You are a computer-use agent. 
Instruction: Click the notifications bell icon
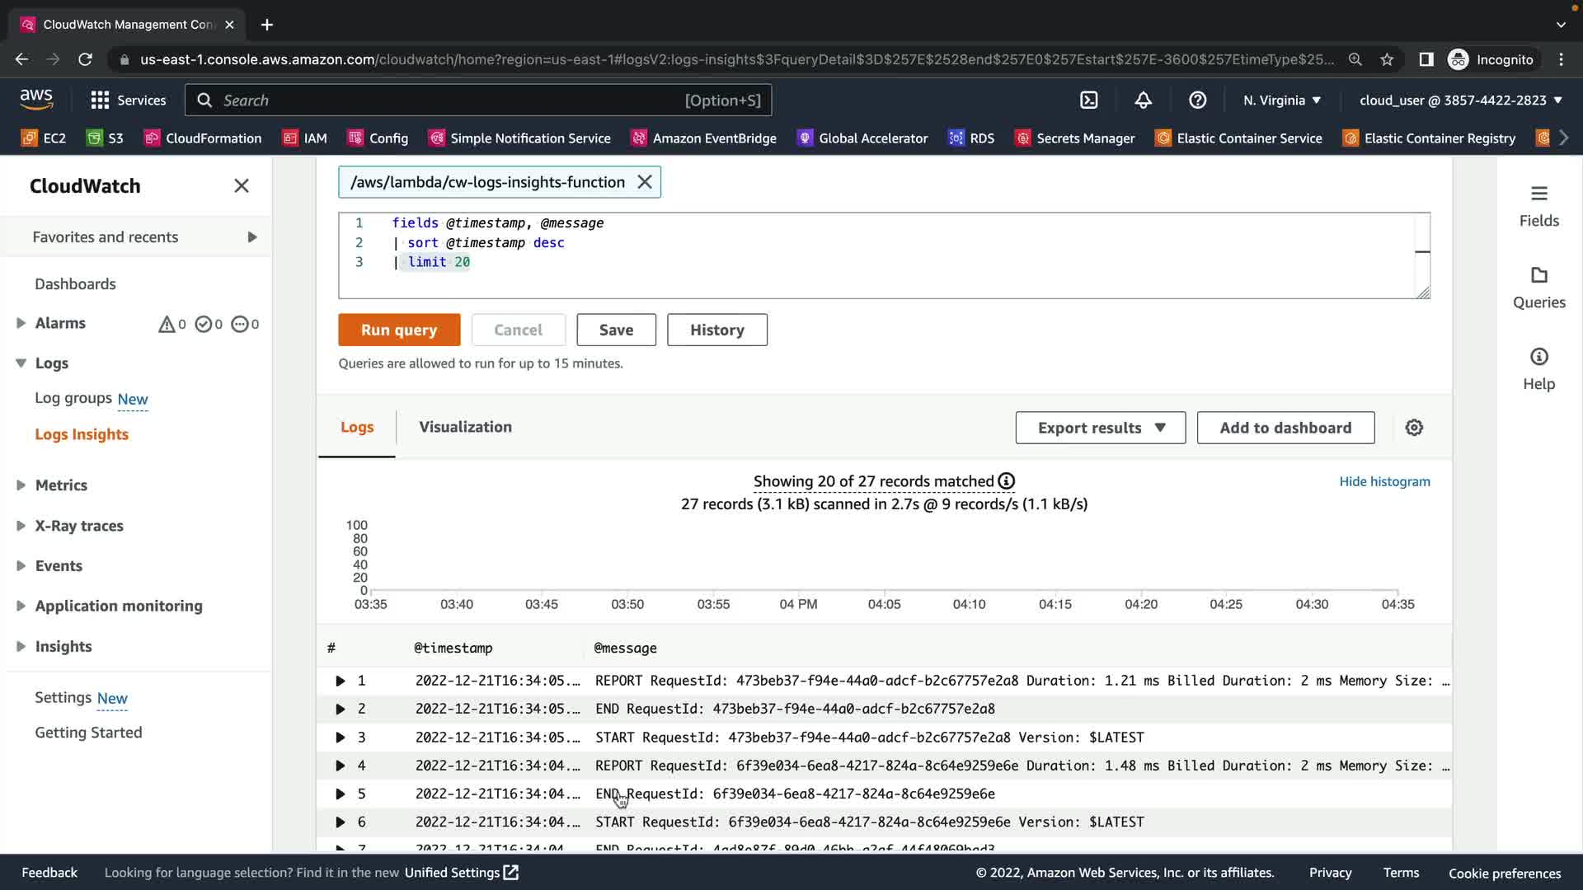[1143, 101]
